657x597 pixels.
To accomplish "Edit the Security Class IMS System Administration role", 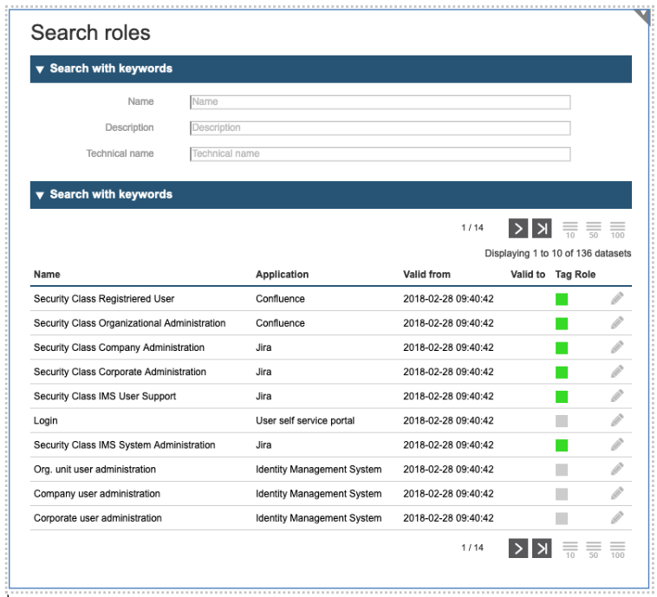I will pyautogui.click(x=617, y=445).
